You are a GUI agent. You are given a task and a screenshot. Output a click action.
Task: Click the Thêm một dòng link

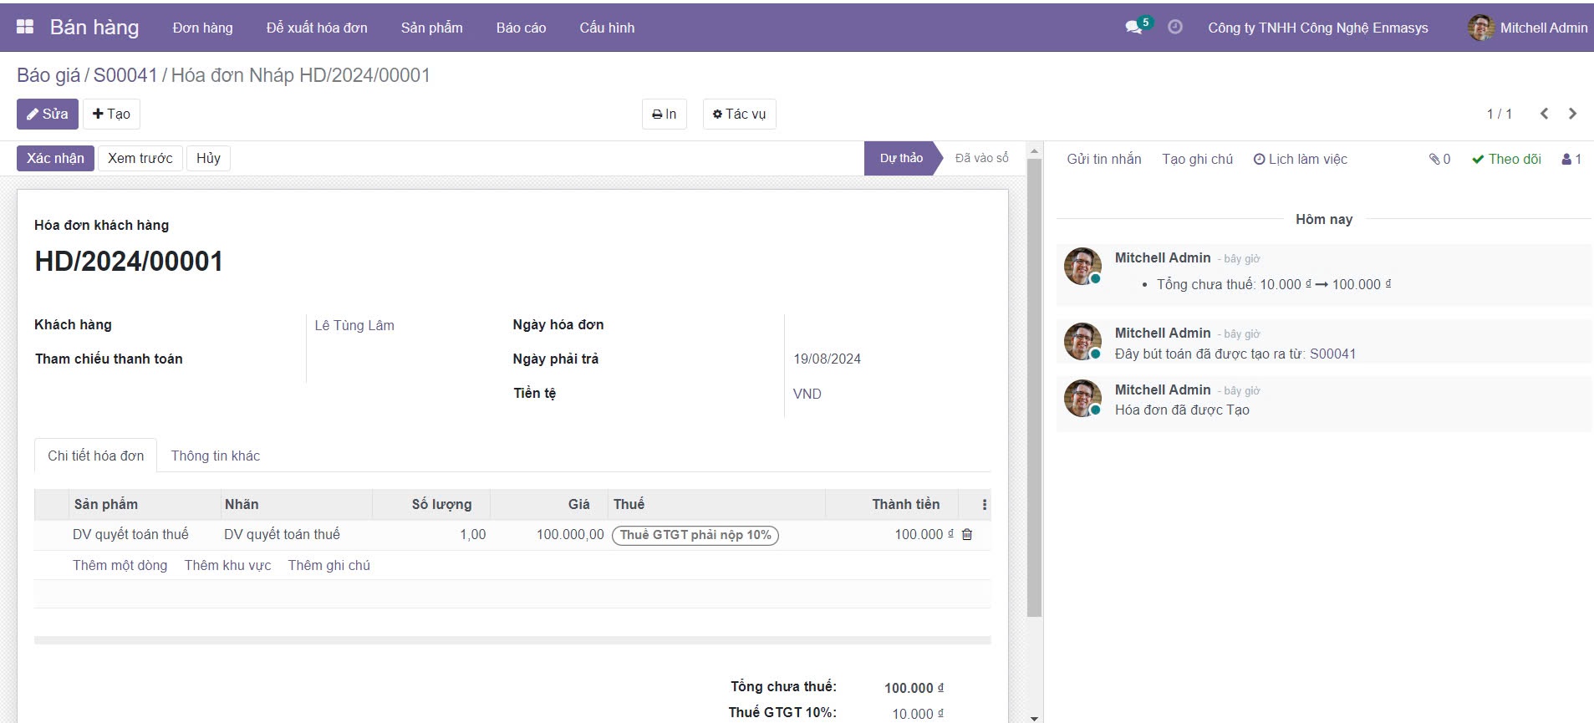tap(120, 565)
